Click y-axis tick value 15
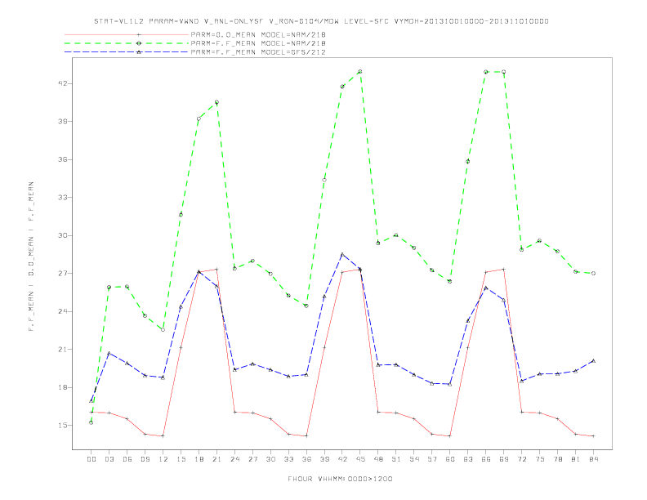Screen dimensions: 647x500 pyautogui.click(x=62, y=426)
